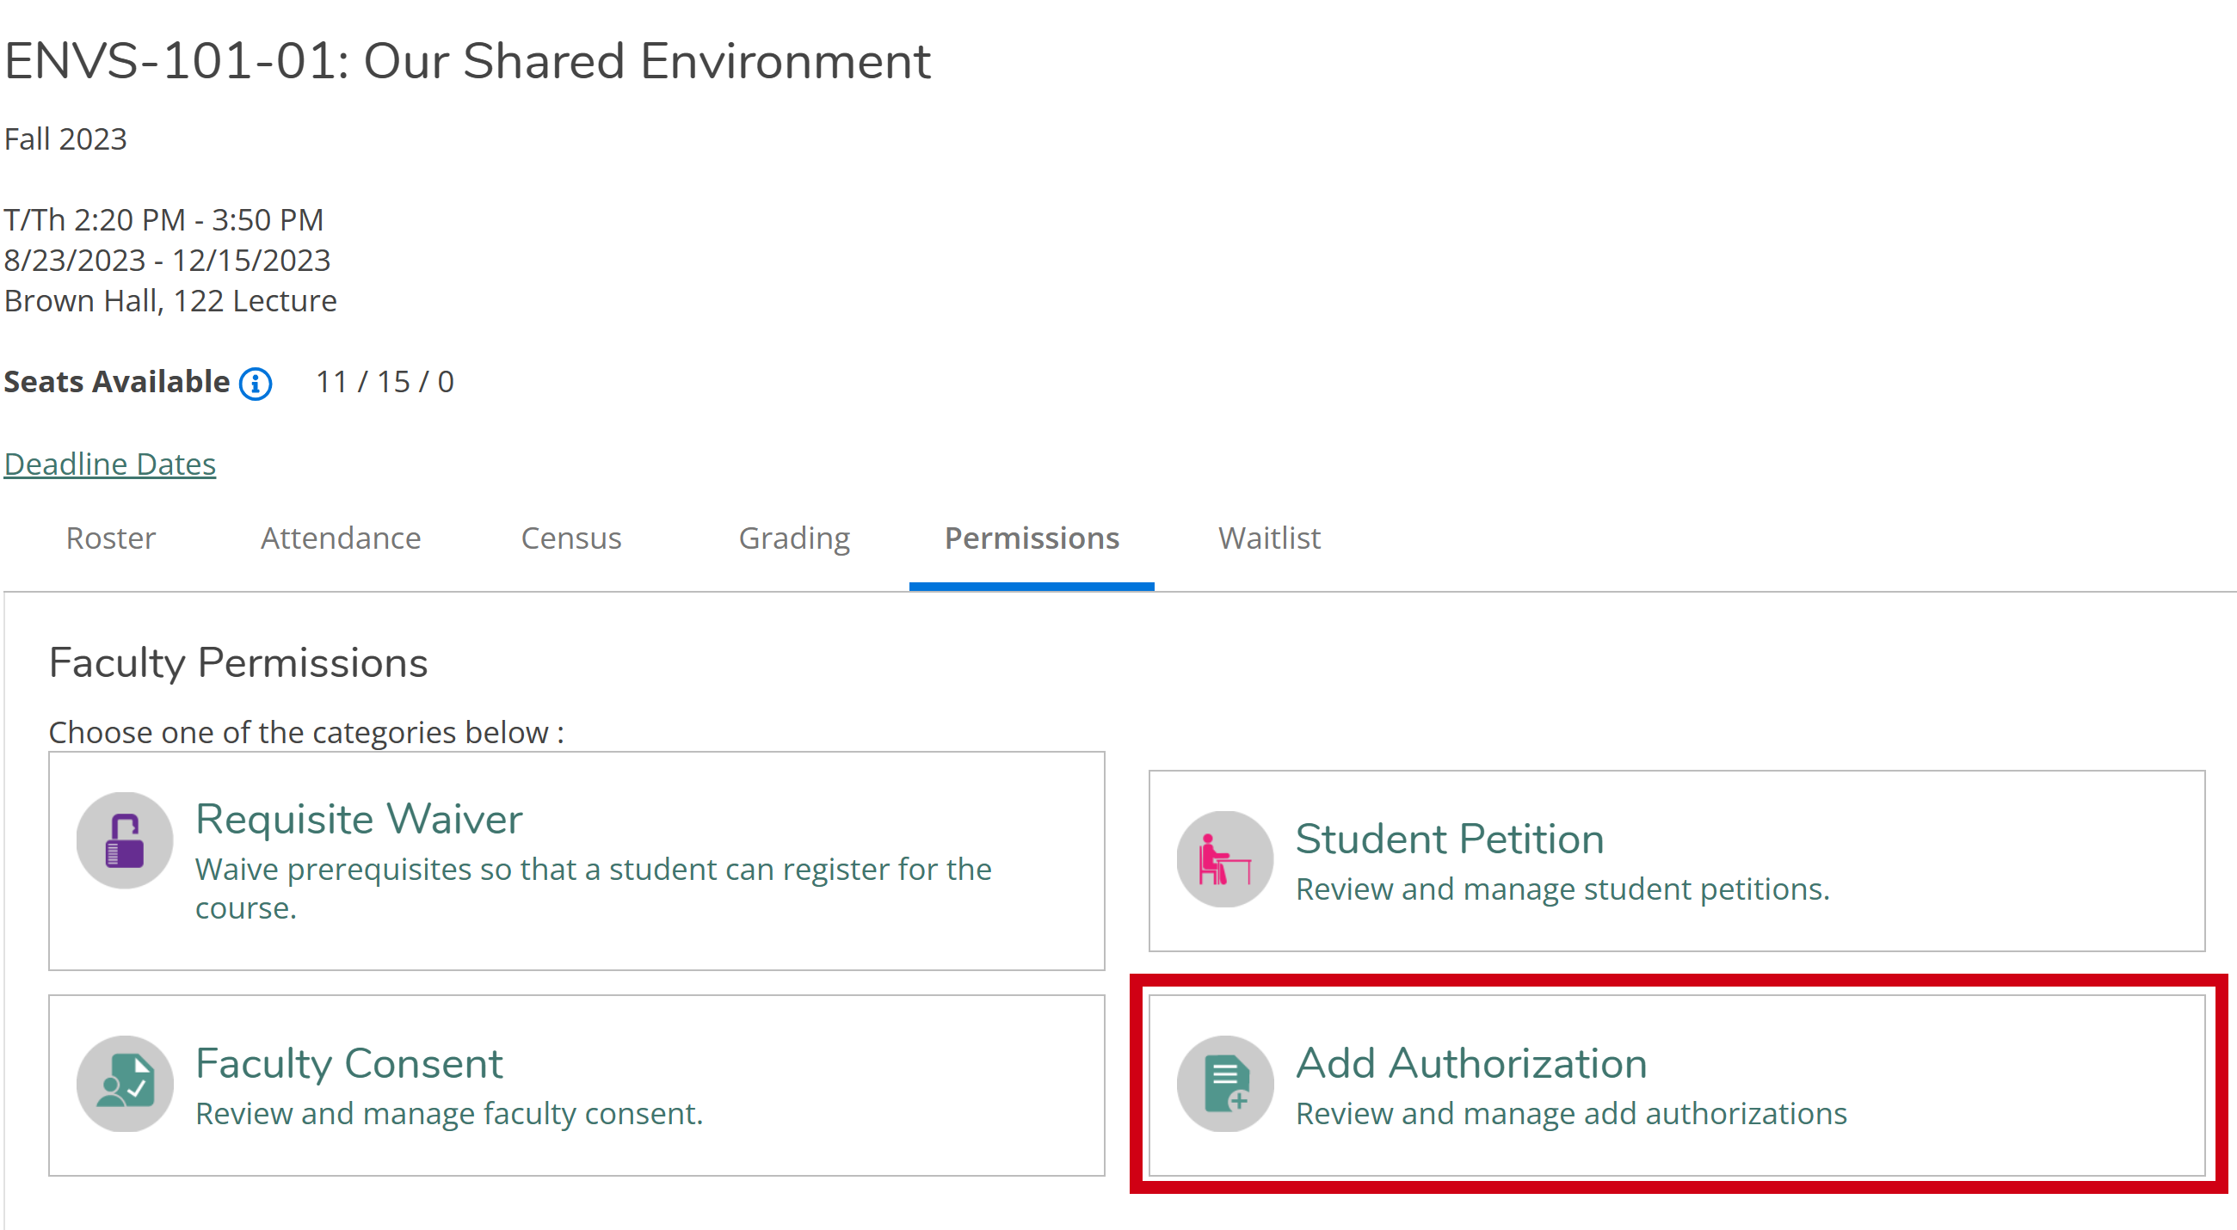The width and height of the screenshot is (2237, 1230).
Task: Click 'Review and manage student petitions' text
Action: tap(1562, 889)
